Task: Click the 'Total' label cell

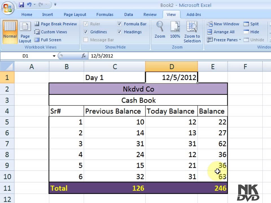Action: [x=66, y=188]
